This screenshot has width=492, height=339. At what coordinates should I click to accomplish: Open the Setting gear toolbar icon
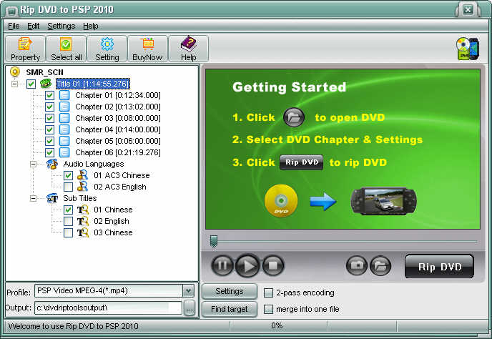click(107, 49)
